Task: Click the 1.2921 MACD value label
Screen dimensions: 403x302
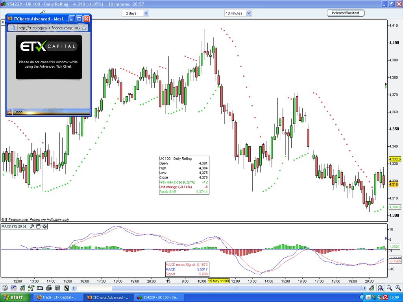Action: (394, 247)
